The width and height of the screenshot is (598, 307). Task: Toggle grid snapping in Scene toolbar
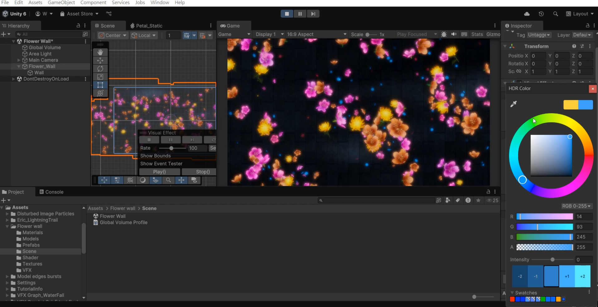tap(187, 35)
